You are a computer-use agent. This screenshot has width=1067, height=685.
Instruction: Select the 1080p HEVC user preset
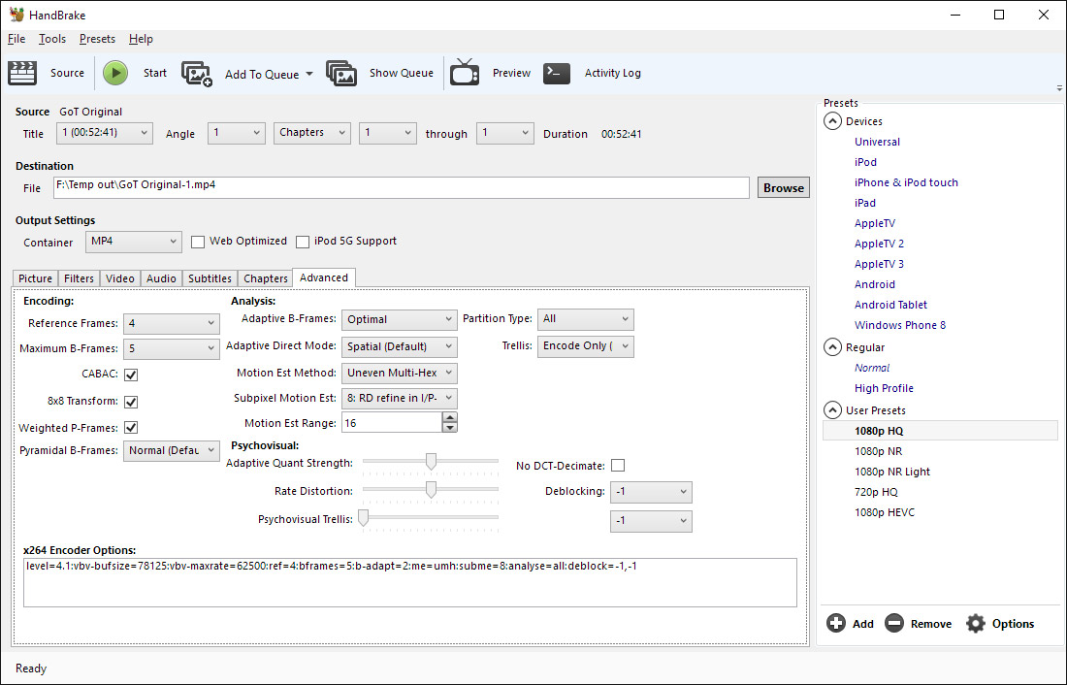884,512
